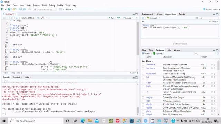Click the Run button
221x124 pixels.
tap(111, 18)
